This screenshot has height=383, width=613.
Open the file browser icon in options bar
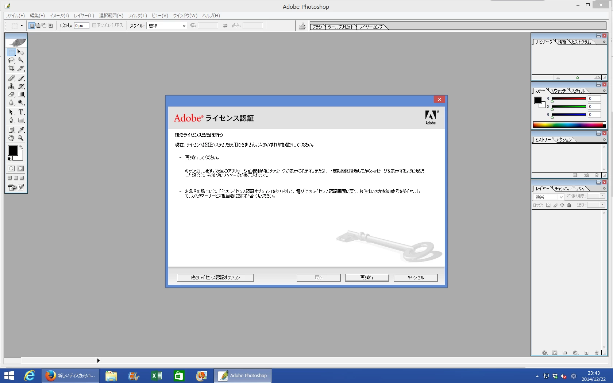click(x=302, y=26)
